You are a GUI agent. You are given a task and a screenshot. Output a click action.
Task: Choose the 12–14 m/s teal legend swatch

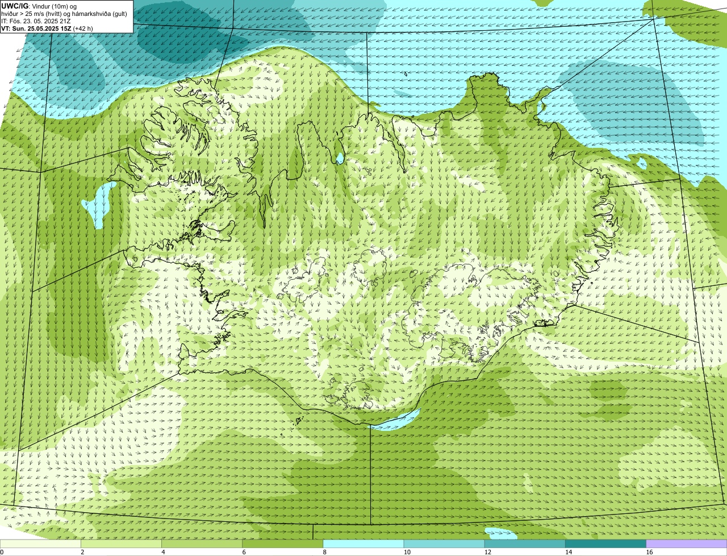(524, 544)
